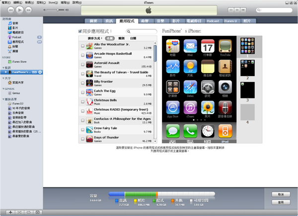Eject FuniPhone device in sidebar
This screenshot has width=298, height=216.
[40, 72]
